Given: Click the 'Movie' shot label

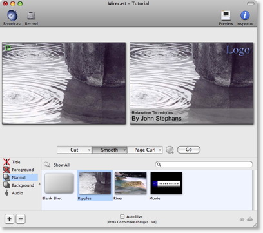Looking at the screenshot, I should tap(155, 198).
